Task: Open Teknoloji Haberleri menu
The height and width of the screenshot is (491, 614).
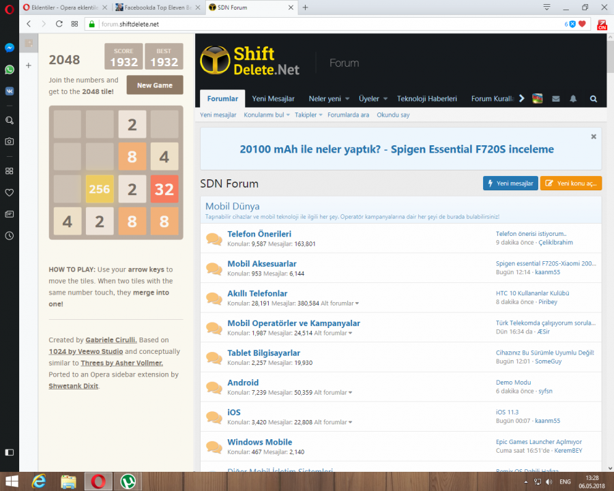Action: (427, 99)
